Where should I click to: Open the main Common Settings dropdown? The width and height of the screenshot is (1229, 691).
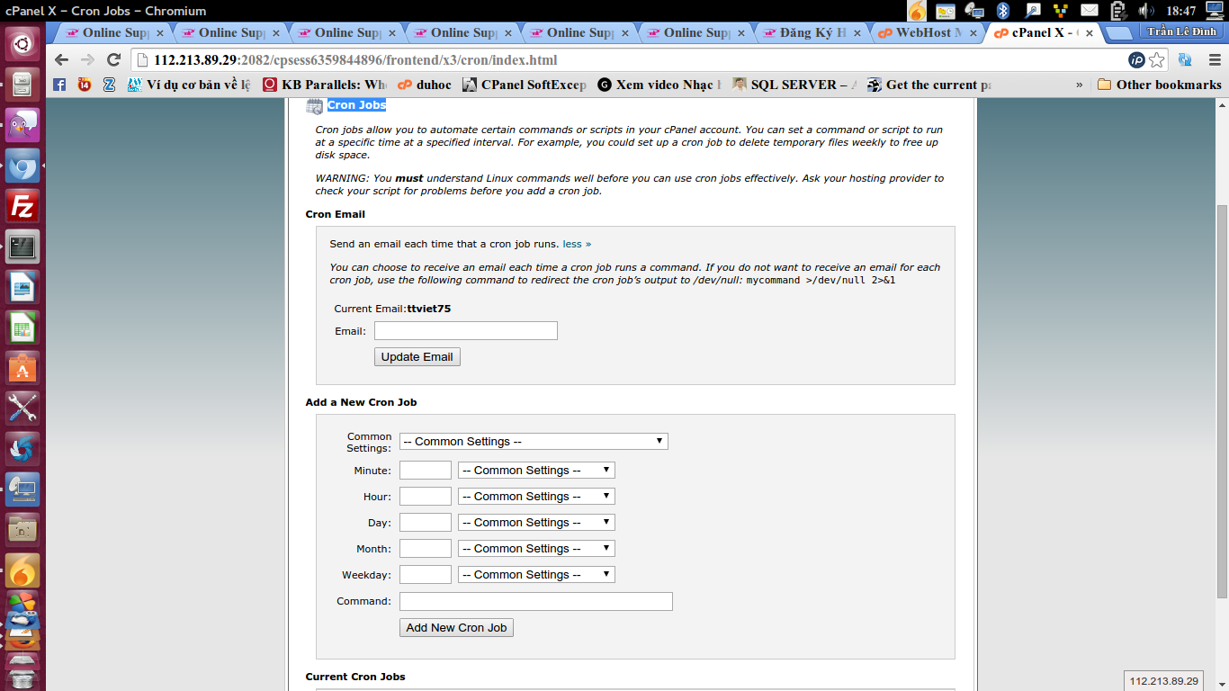[534, 442]
